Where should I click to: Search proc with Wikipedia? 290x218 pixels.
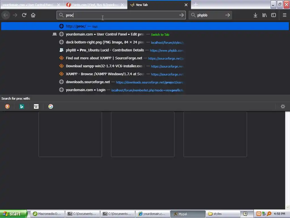click(x=36, y=106)
